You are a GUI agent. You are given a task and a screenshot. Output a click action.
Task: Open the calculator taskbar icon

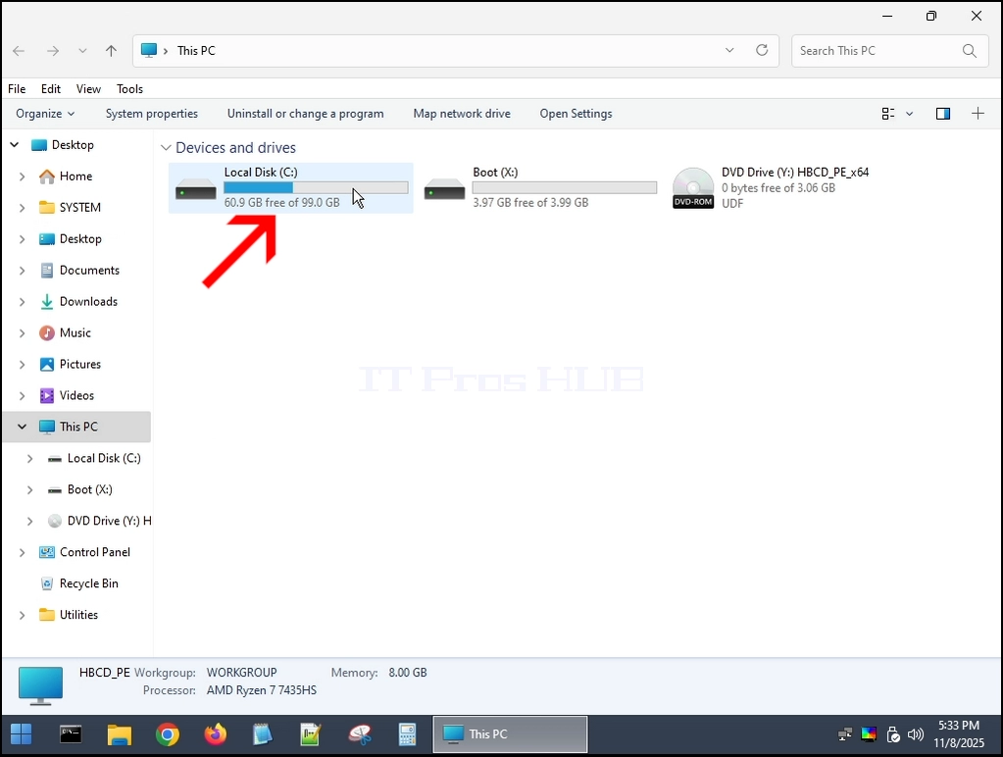tap(408, 734)
